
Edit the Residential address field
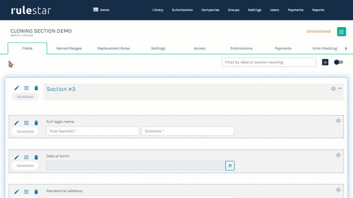(x=16, y=192)
